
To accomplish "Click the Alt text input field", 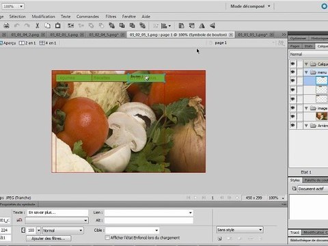I will [149, 220].
